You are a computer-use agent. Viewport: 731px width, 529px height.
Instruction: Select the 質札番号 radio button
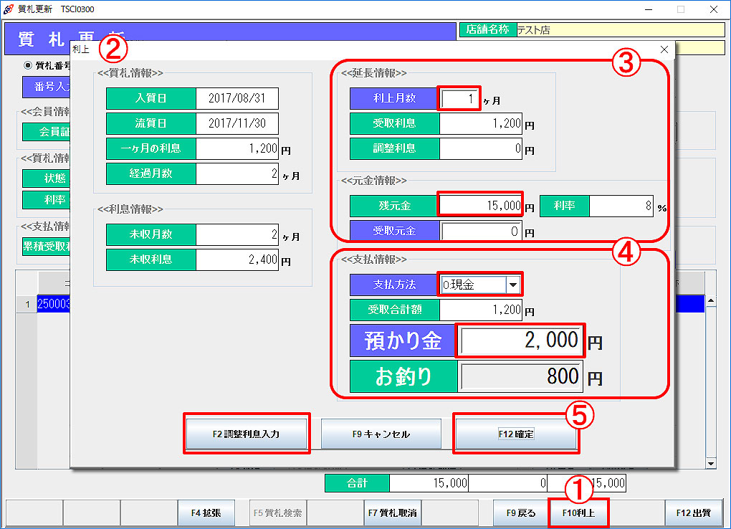coord(29,65)
